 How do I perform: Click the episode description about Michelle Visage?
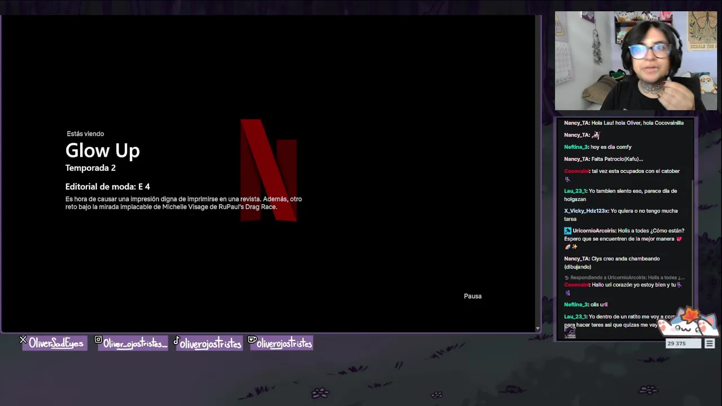tap(183, 203)
